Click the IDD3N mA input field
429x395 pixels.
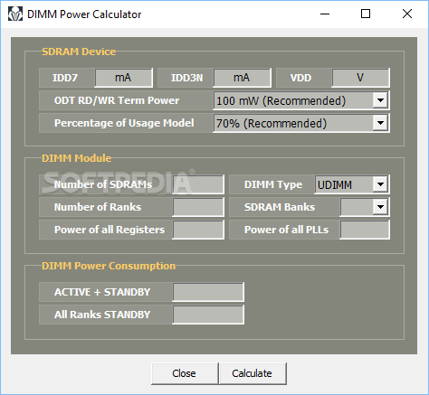pos(242,78)
